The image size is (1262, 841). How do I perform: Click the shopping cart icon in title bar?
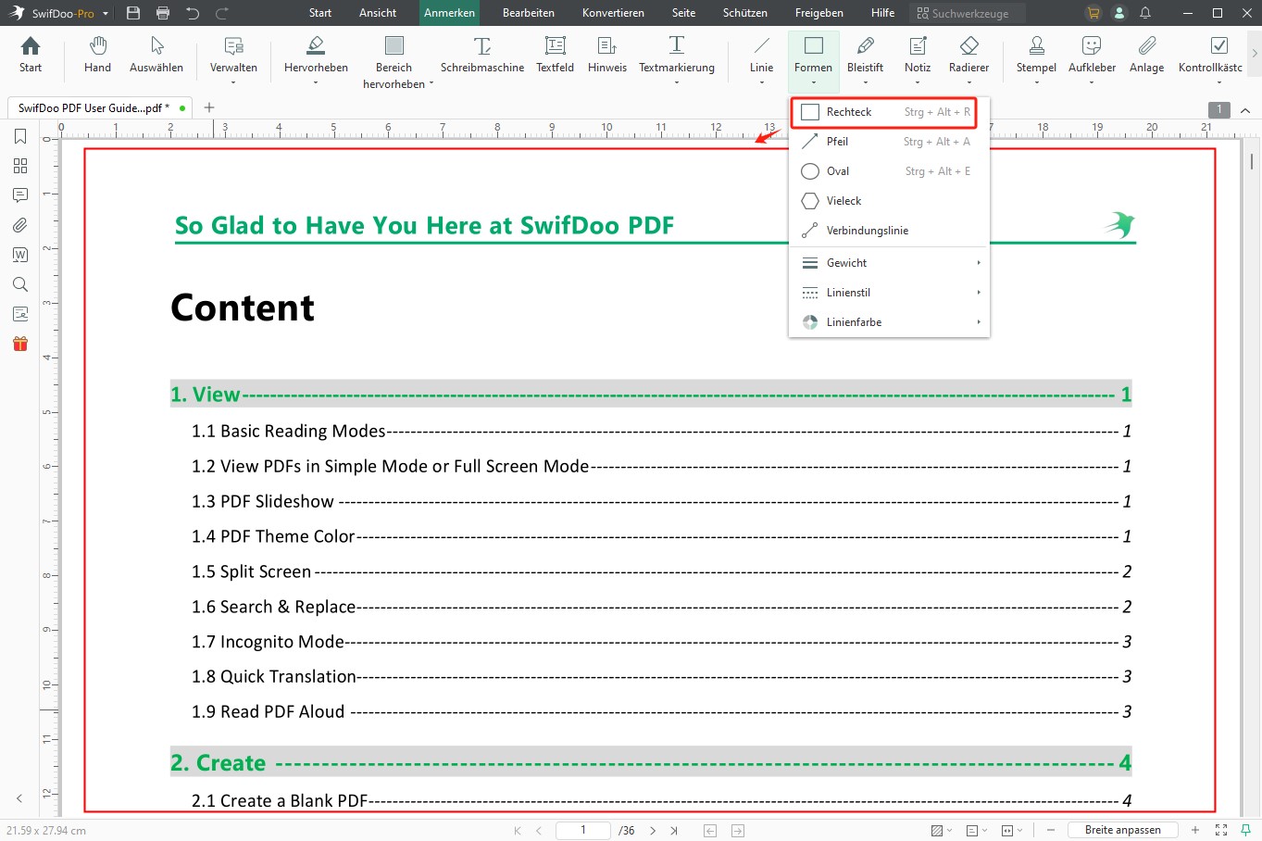click(x=1093, y=13)
